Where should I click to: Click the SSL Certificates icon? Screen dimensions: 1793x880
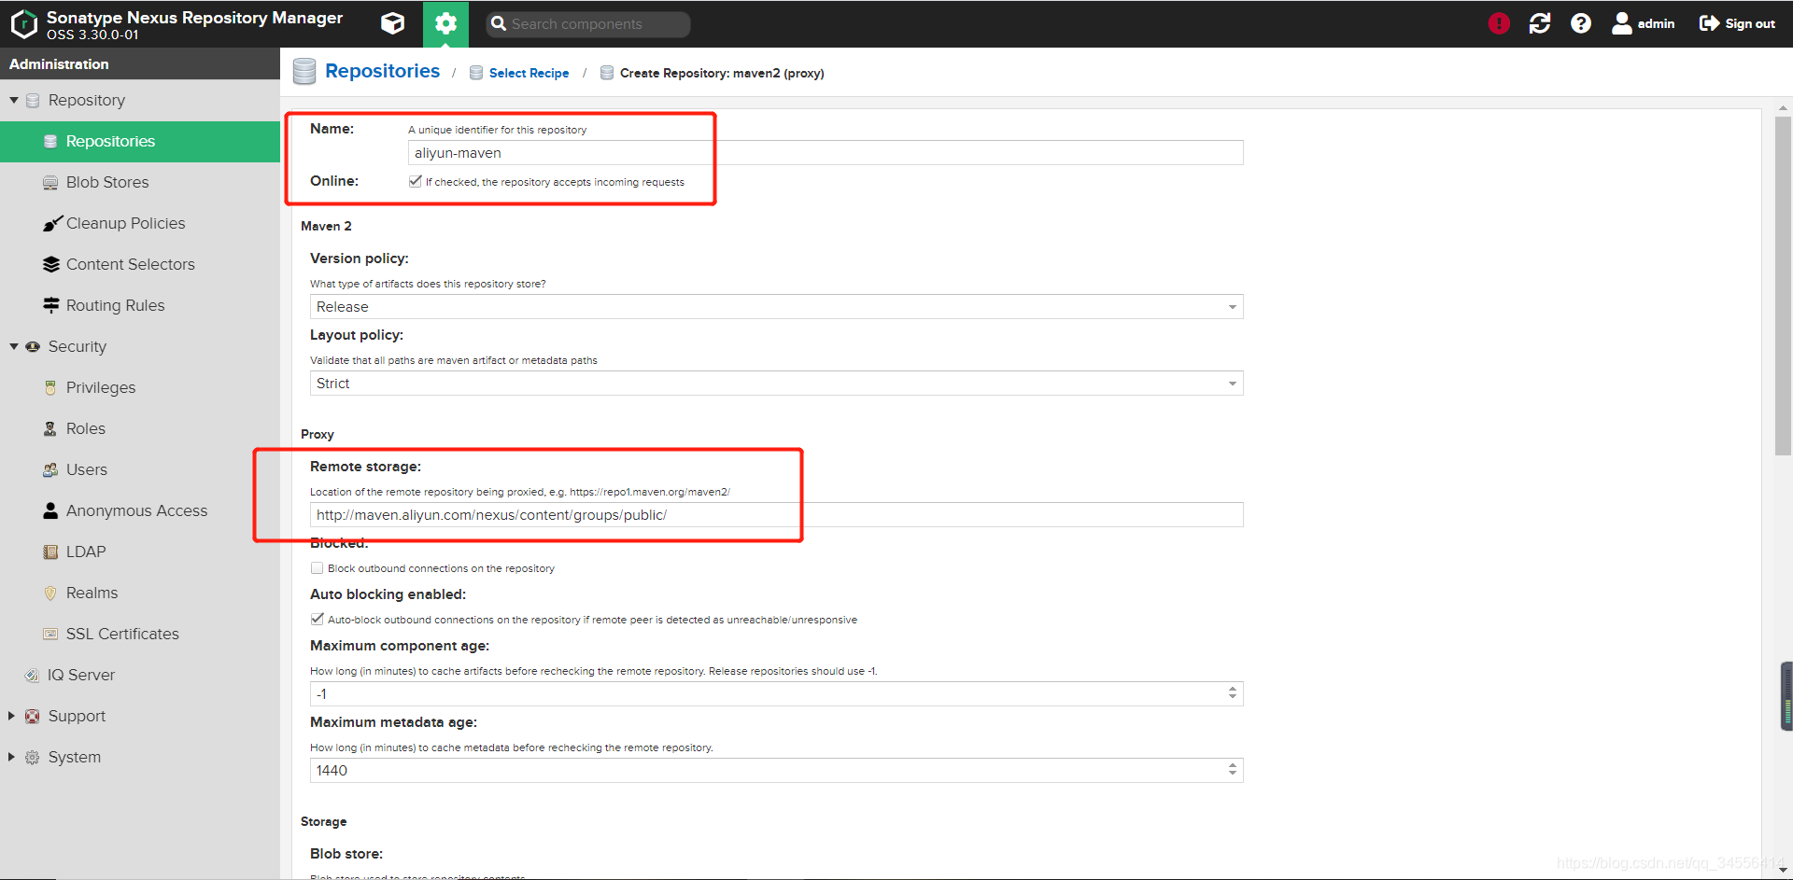pos(50,634)
